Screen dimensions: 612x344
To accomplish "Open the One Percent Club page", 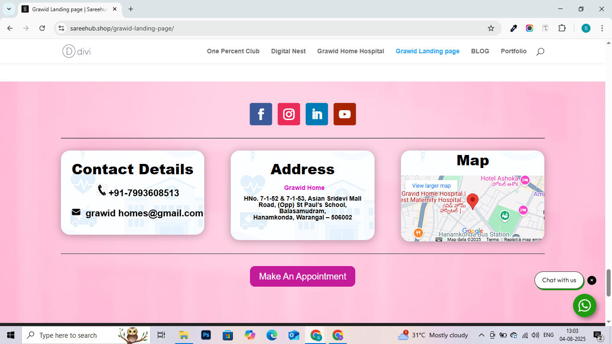I will 233,51.
